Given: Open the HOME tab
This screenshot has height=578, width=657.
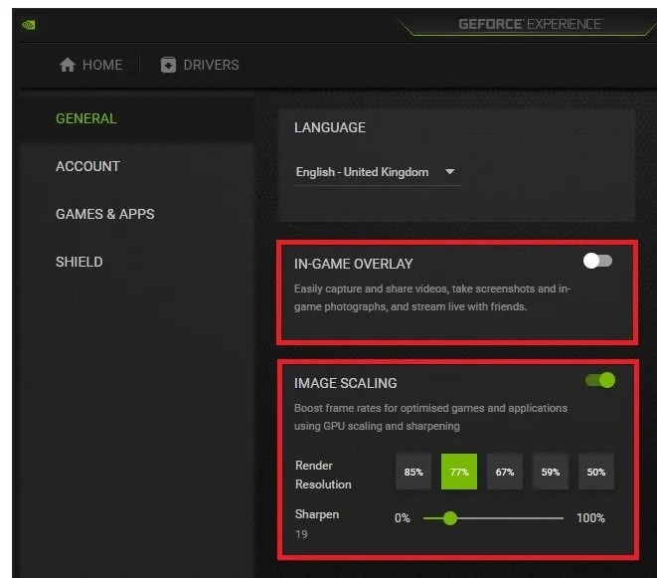Looking at the screenshot, I should click(x=90, y=65).
